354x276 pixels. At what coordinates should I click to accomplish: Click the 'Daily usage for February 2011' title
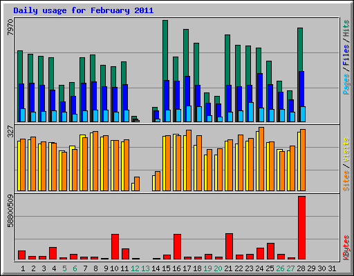[84, 10]
